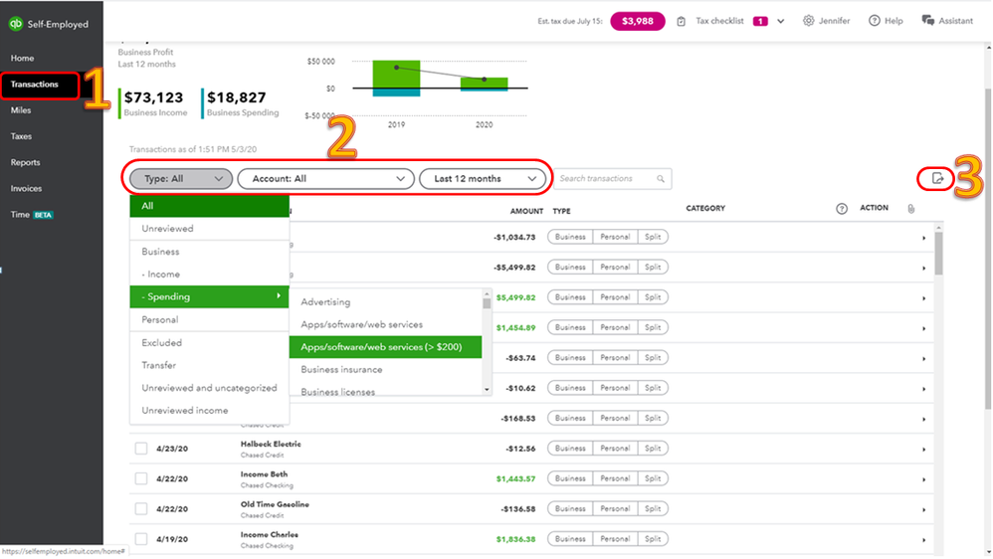Click the search magnifier icon

tap(661, 179)
